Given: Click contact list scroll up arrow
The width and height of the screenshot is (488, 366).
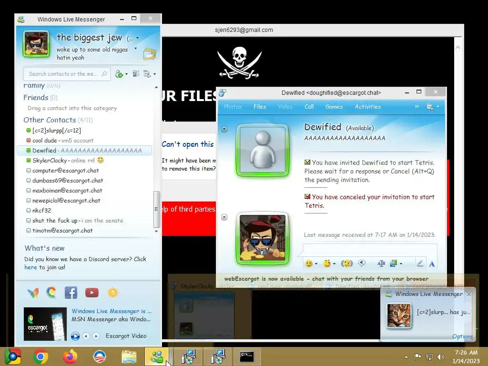Looking at the screenshot, I should (x=156, y=88).
